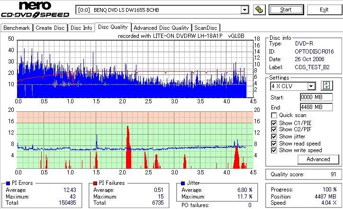Image resolution: width=343 pixels, height=209 pixels.
Task: Click the Nero CD-DVD Speed logo
Action: tap(35, 10)
